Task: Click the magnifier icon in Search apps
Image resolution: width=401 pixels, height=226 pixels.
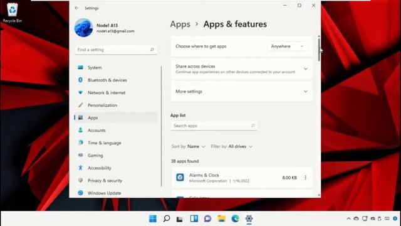Action: coord(253,126)
